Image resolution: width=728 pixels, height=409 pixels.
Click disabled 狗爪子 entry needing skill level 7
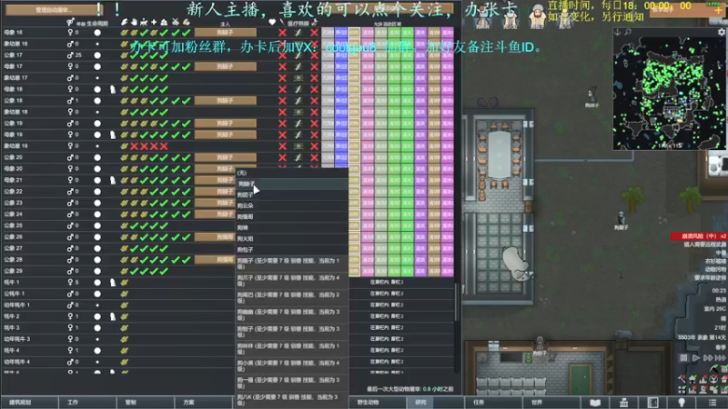[292, 281]
